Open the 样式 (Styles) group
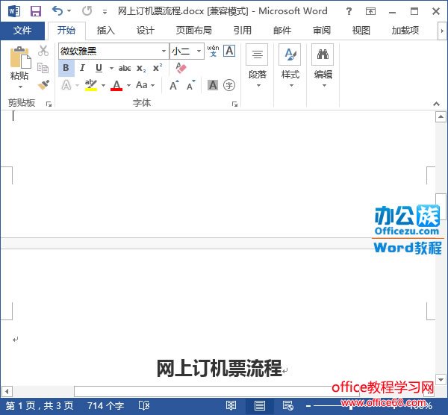 coord(290,66)
